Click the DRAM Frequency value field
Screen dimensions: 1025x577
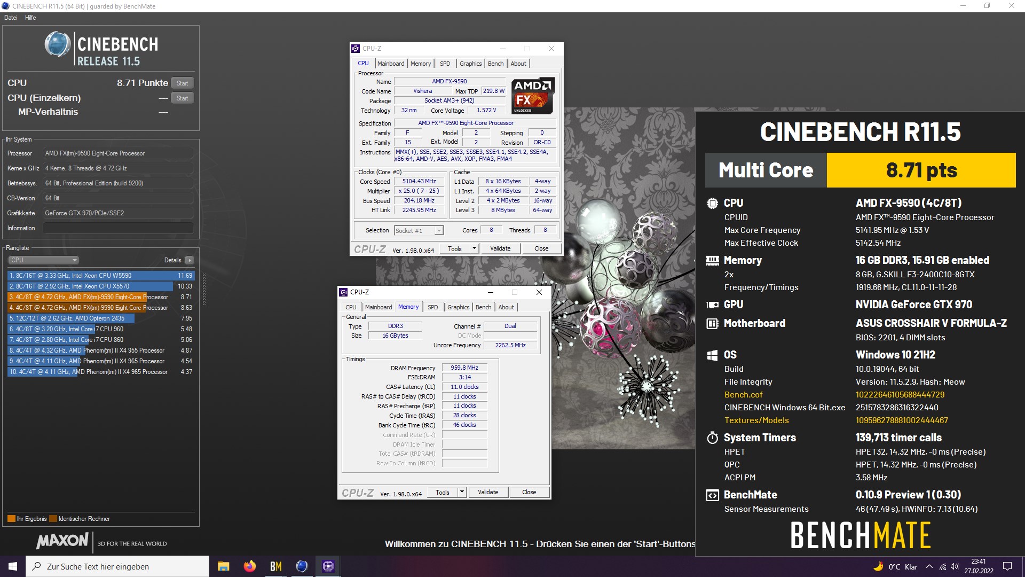pyautogui.click(x=464, y=368)
